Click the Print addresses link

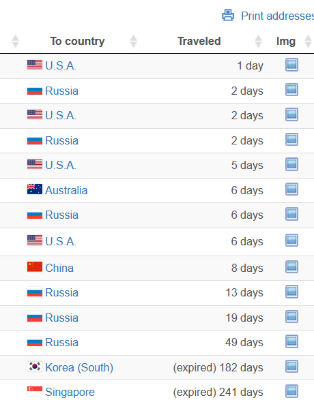(x=277, y=16)
